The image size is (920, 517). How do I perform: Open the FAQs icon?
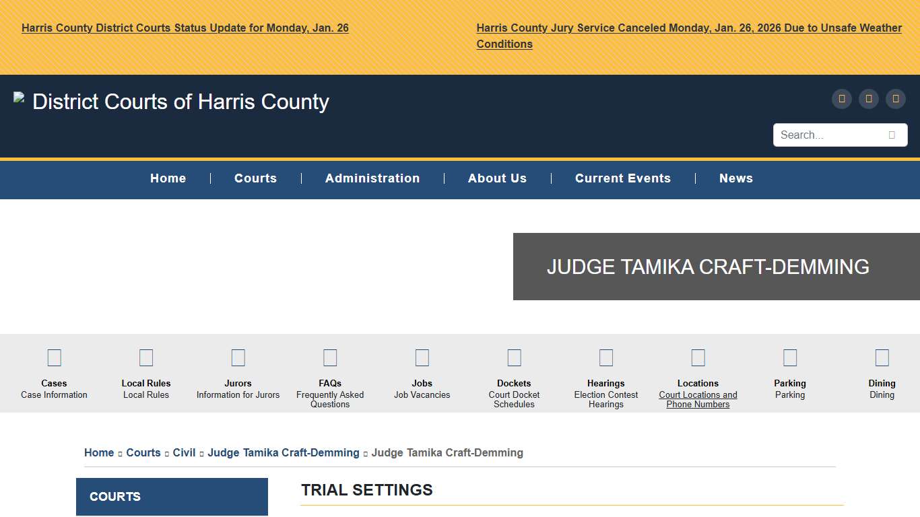(x=330, y=357)
